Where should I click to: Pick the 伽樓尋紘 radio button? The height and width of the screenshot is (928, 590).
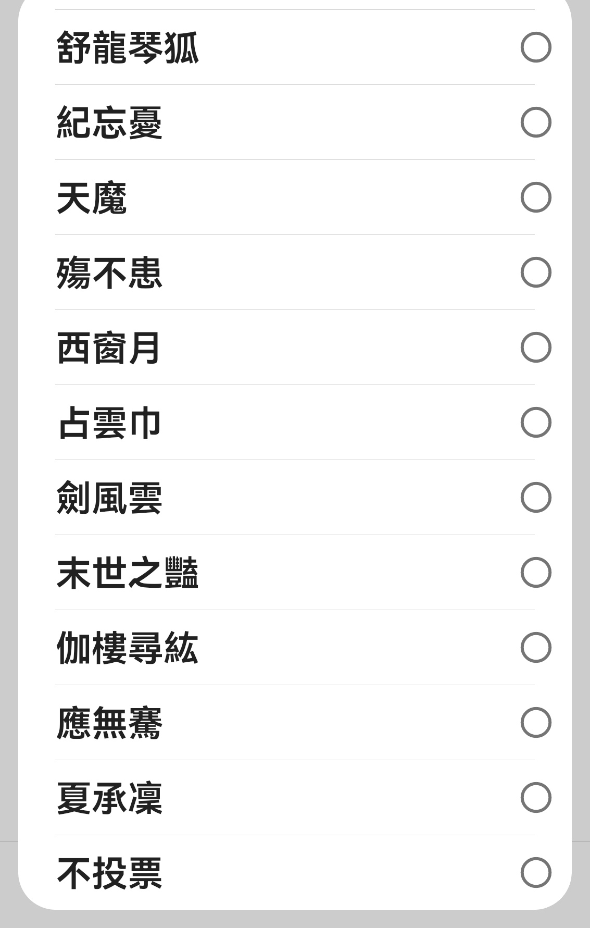536,648
